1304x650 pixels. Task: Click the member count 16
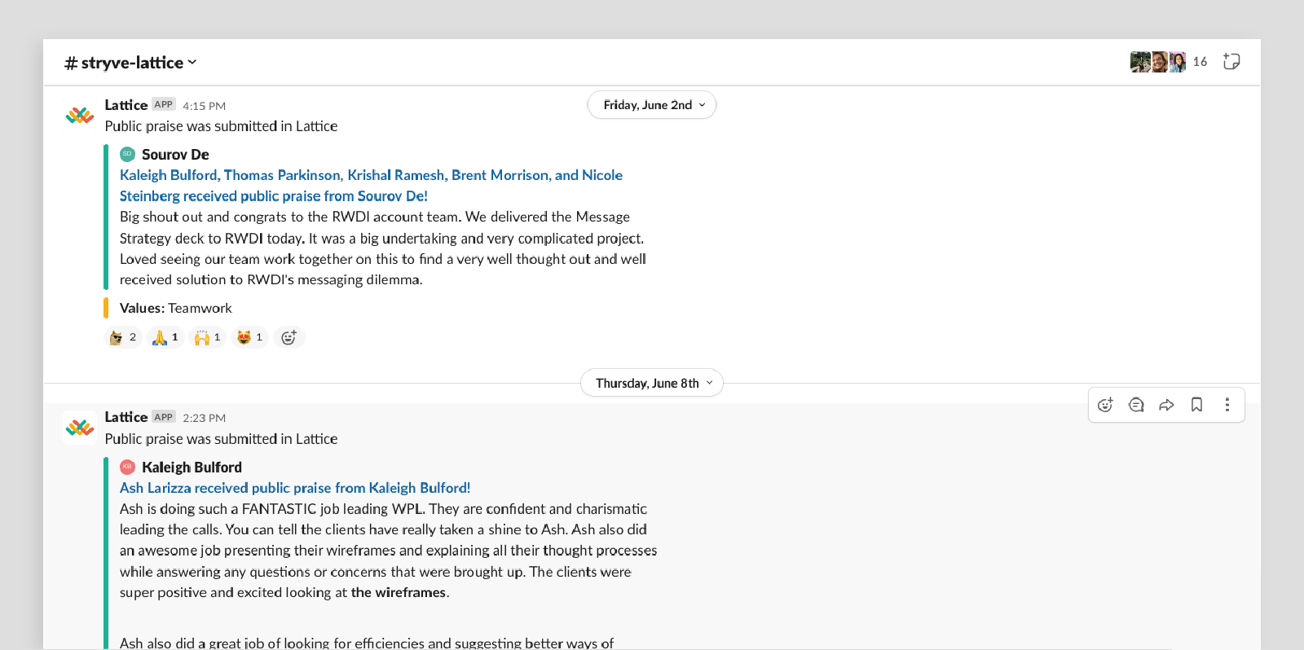1200,62
